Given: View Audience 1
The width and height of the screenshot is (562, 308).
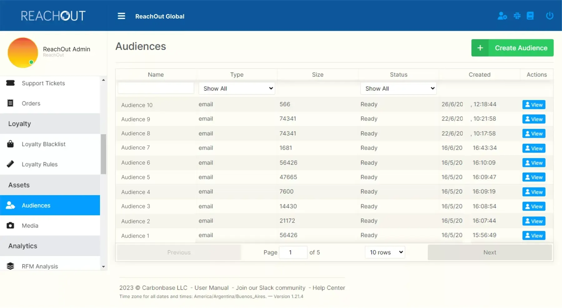Looking at the screenshot, I should pos(534,236).
